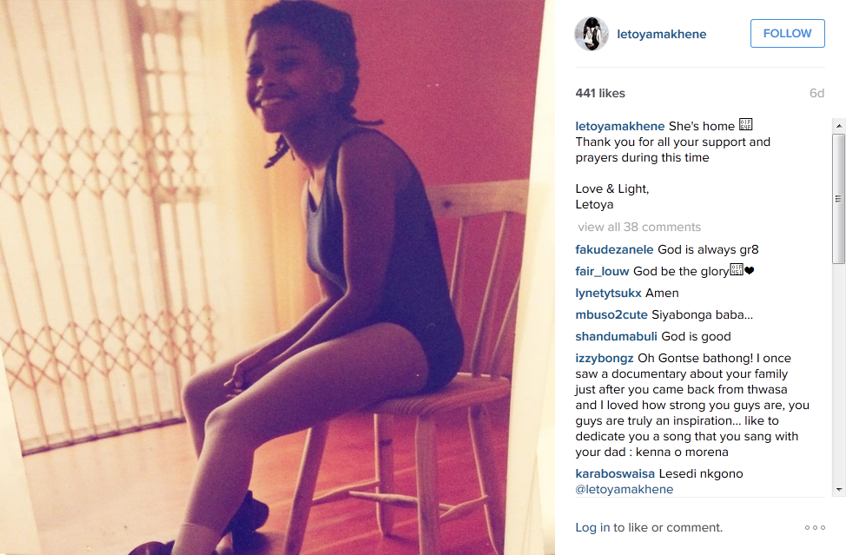846x555 pixels.
Task: Click Log in to like or comment
Action: point(592,527)
